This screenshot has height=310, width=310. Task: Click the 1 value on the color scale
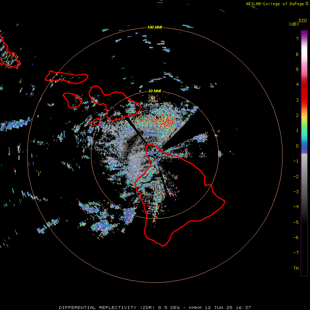point(297,131)
